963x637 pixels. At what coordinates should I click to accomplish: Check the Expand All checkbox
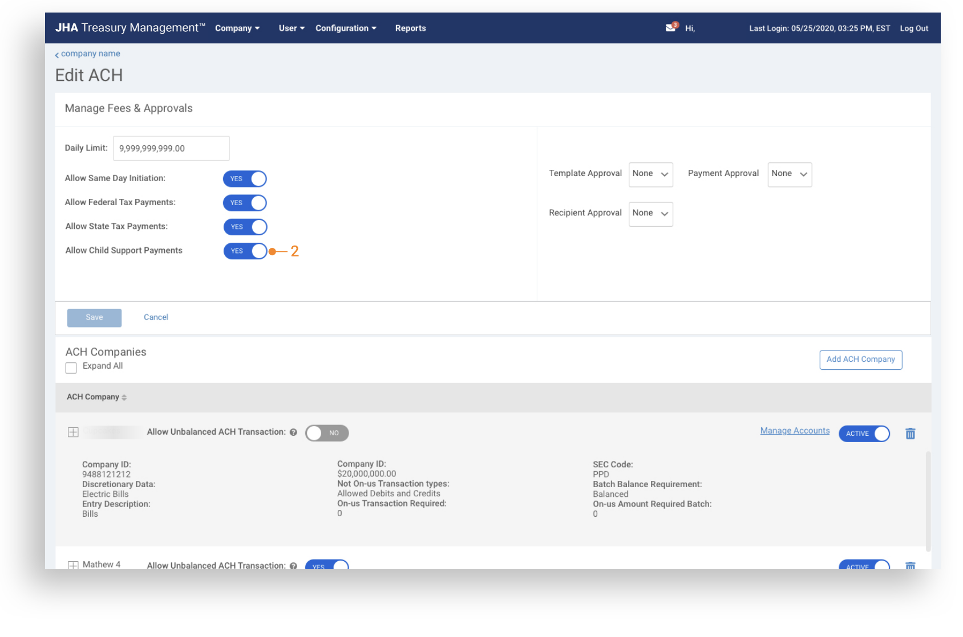click(x=71, y=368)
